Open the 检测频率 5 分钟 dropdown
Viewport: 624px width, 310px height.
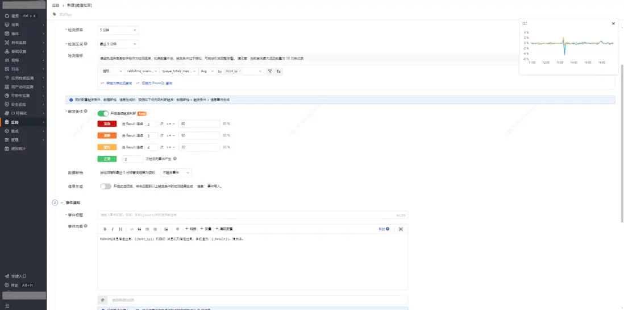118,30
